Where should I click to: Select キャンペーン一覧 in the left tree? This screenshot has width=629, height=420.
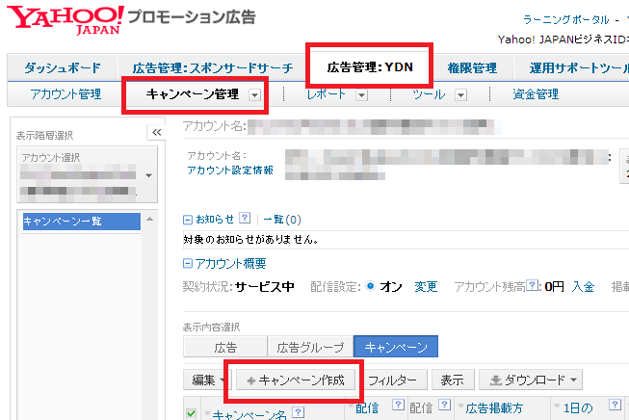pyautogui.click(x=82, y=221)
